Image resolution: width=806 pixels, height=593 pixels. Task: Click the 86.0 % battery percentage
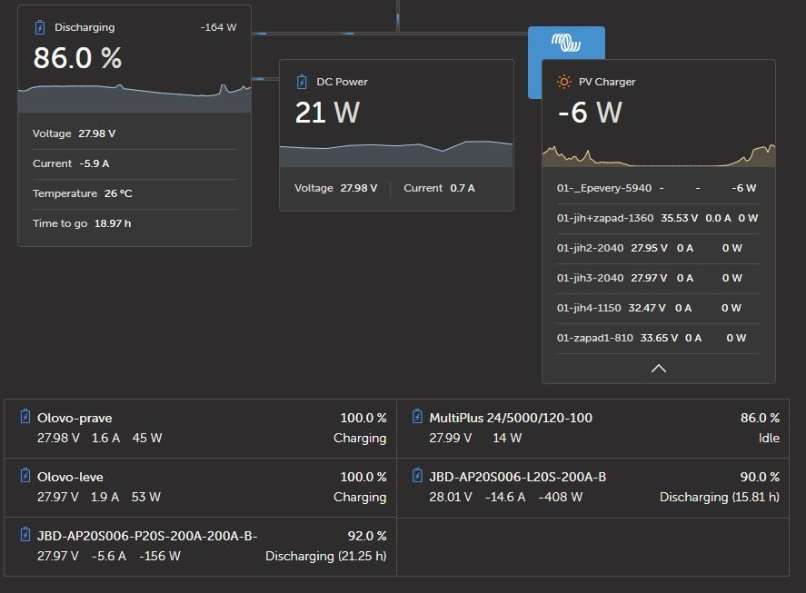pos(77,57)
